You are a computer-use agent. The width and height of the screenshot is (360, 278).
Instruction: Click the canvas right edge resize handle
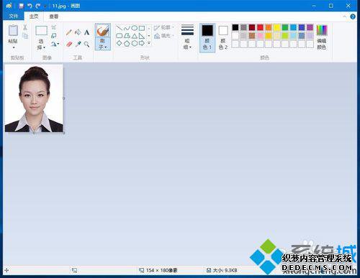click(64, 98)
